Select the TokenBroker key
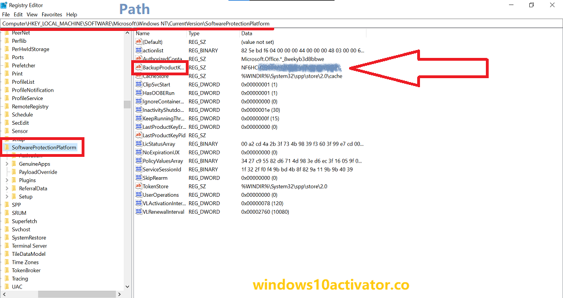This screenshot has height=298, width=563. pyautogui.click(x=26, y=270)
